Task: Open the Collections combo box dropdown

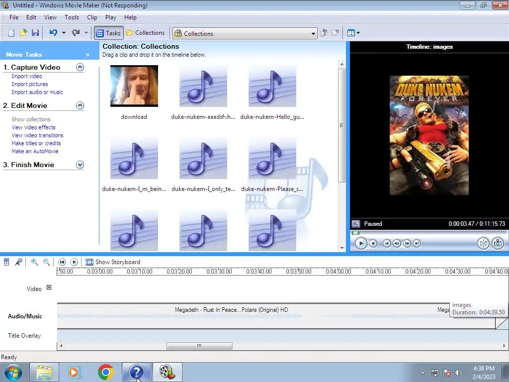Action: pos(313,33)
